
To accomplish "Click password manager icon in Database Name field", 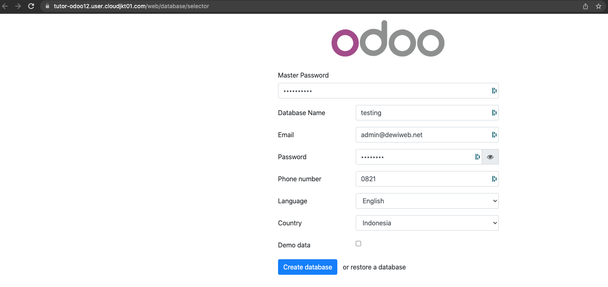I will (x=494, y=113).
